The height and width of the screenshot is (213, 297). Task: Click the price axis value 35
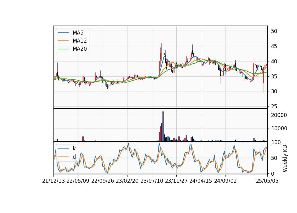point(274,77)
